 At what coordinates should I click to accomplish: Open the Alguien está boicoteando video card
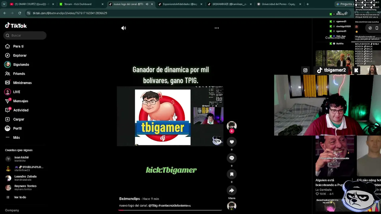pos(335,165)
